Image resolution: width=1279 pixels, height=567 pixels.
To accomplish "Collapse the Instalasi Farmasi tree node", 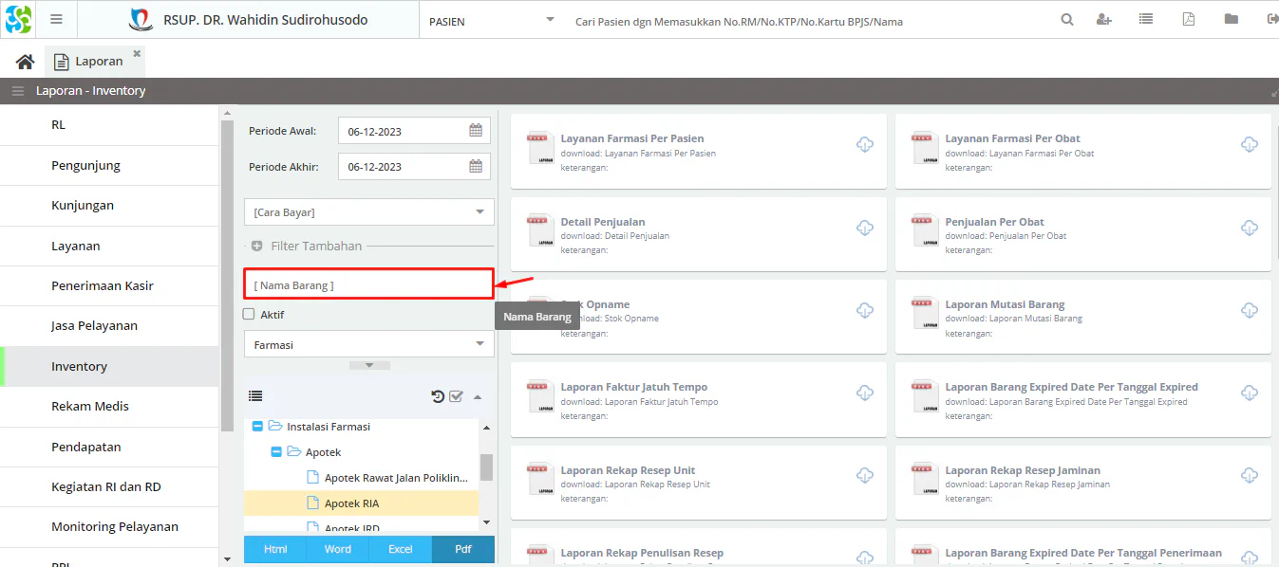I will pyautogui.click(x=257, y=427).
